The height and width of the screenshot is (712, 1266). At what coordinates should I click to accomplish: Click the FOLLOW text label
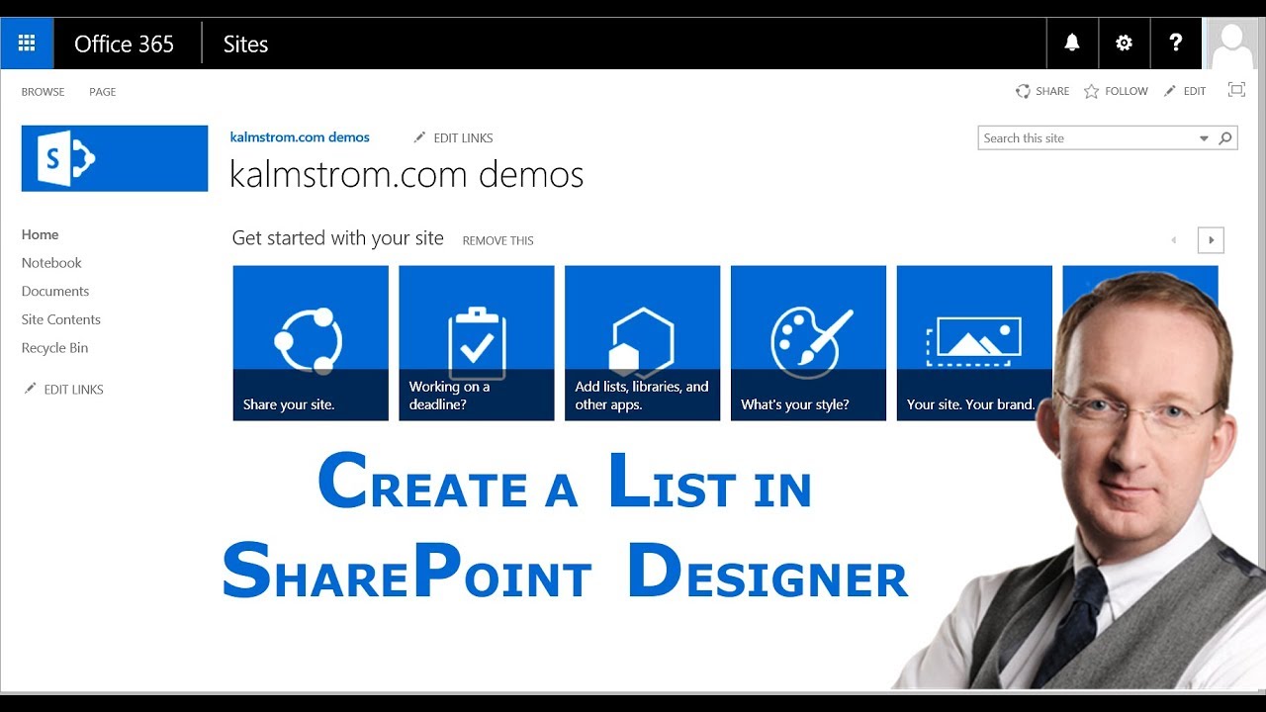point(1127,91)
